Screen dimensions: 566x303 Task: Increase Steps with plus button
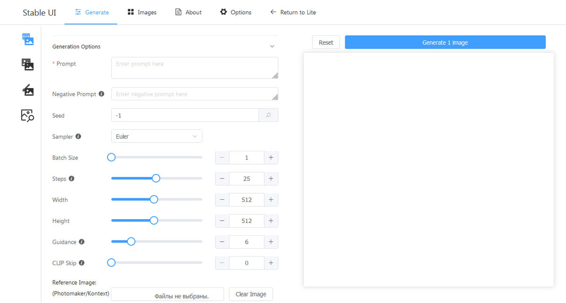tap(271, 179)
